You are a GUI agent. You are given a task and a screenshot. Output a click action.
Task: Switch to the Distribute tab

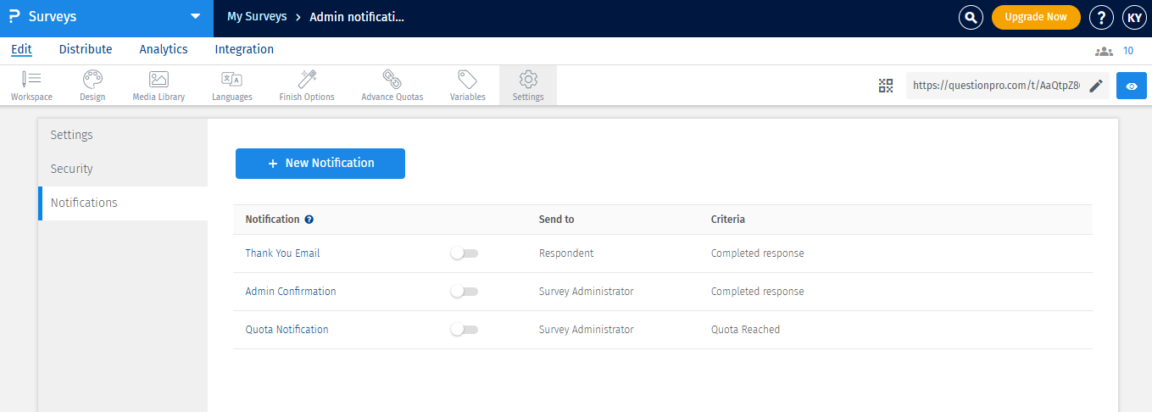pyautogui.click(x=86, y=49)
